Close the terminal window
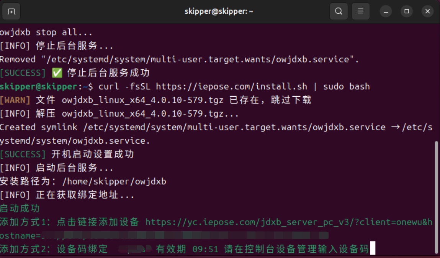This screenshot has height=258, width=440. tap(427, 11)
